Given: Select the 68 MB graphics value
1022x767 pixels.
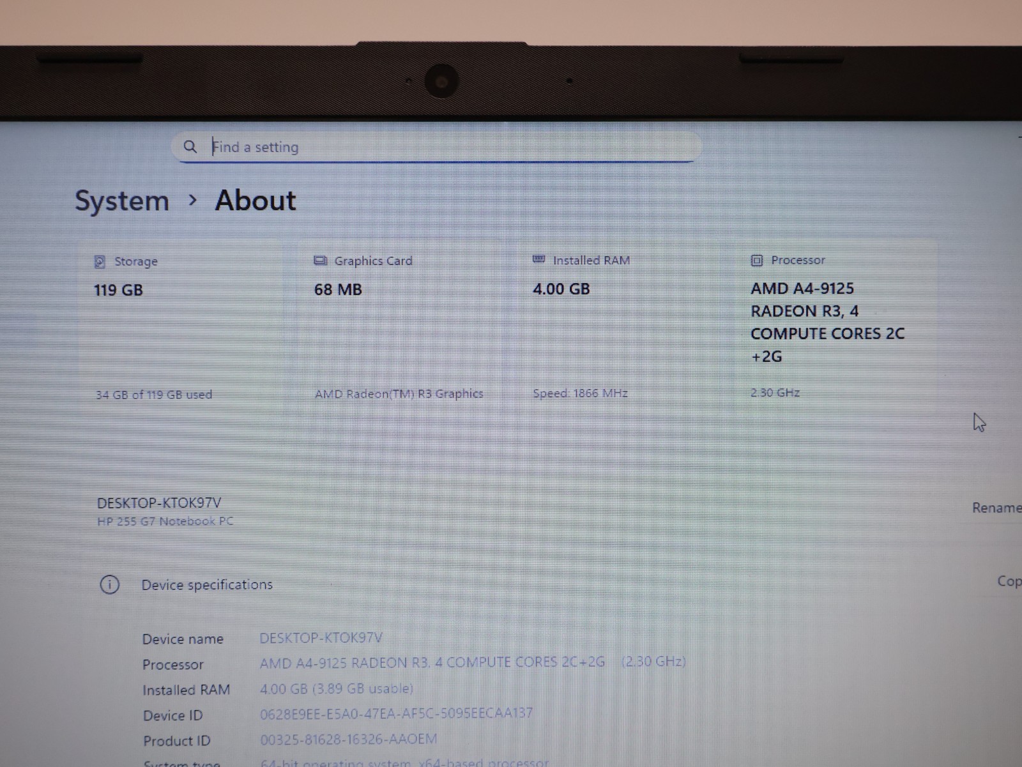Looking at the screenshot, I should coord(338,289).
